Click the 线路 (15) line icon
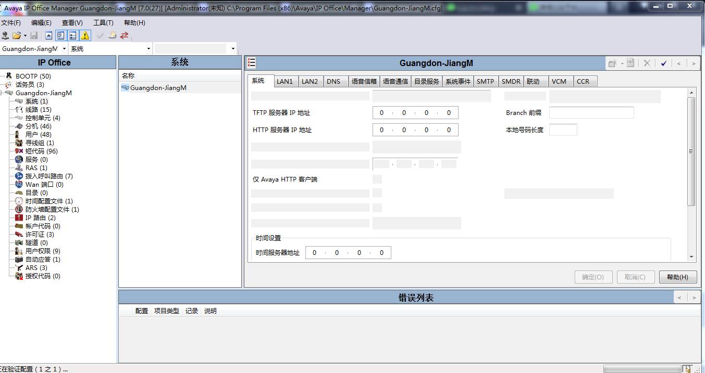705x373 pixels. [19, 110]
